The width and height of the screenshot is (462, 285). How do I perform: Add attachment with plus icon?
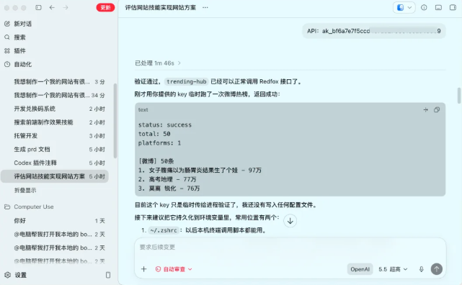coord(143,269)
